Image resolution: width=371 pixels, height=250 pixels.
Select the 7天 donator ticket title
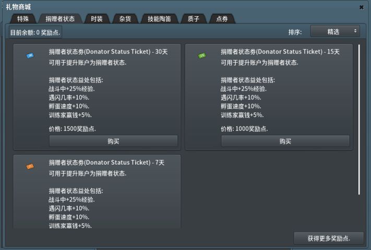[107, 162]
